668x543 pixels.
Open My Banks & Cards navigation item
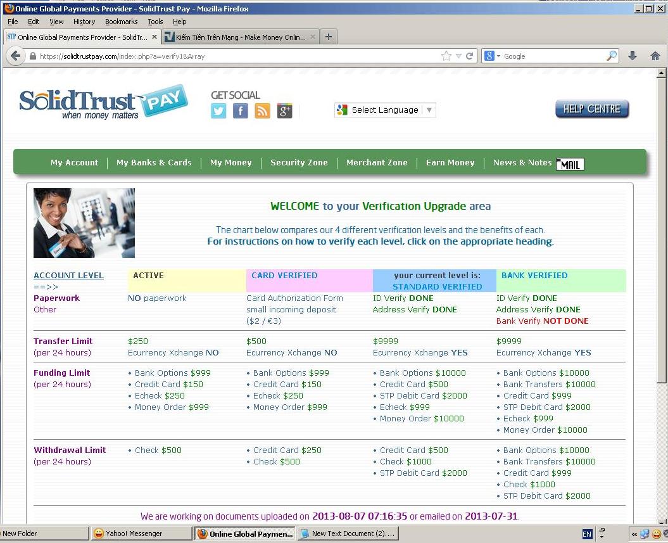point(154,162)
